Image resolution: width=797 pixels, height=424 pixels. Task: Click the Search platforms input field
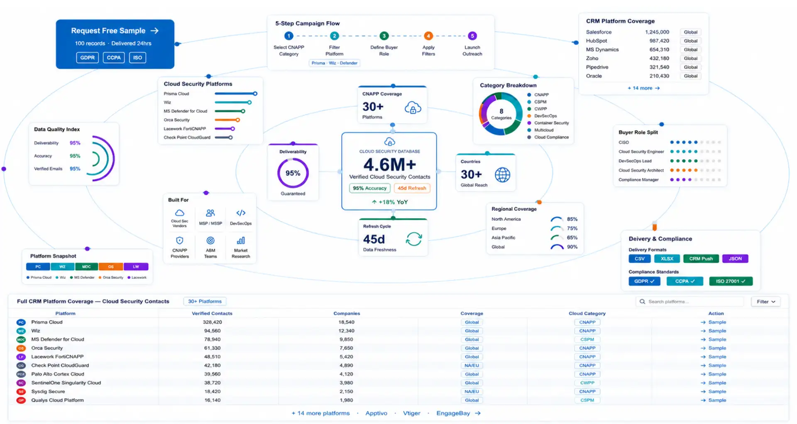click(690, 302)
